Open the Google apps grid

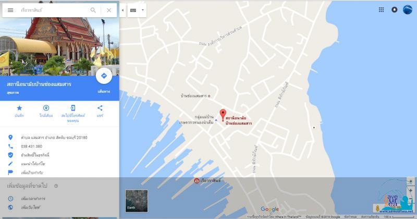click(381, 9)
